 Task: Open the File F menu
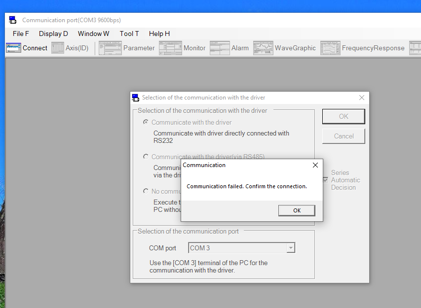pos(21,34)
